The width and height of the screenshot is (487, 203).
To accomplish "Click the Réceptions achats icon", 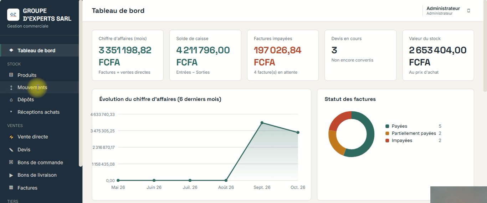I will point(11,112).
